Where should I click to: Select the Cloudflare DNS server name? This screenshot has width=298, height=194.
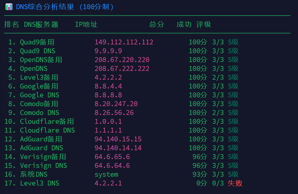[47, 130]
